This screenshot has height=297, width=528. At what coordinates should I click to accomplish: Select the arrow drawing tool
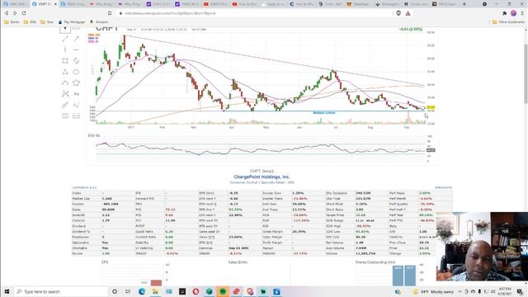point(77,39)
